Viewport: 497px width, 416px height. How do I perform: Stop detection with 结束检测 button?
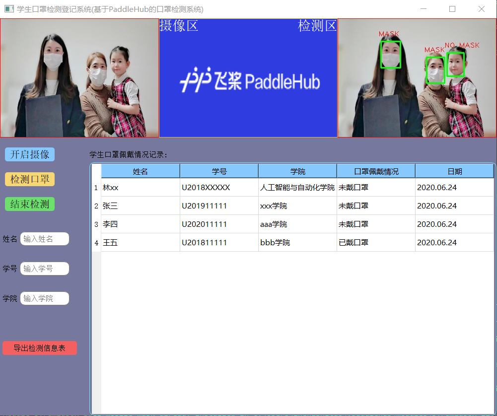(x=30, y=204)
